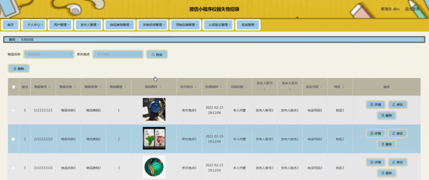Sort by 物品图片 column sort icon
The width and height of the screenshot is (429, 180).
click(161, 87)
